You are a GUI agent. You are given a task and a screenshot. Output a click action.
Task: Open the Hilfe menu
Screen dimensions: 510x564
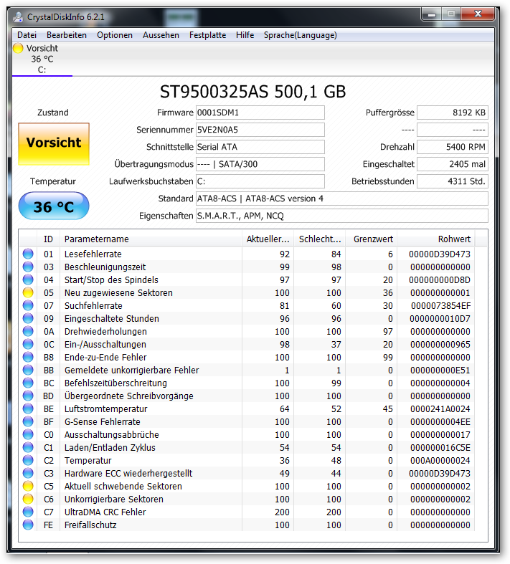click(245, 35)
